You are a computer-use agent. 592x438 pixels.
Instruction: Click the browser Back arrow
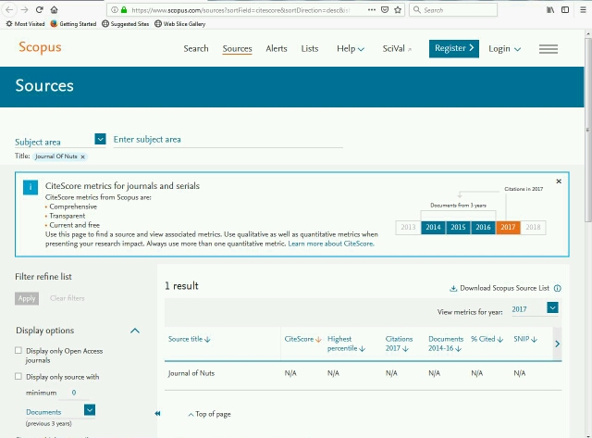9,10
